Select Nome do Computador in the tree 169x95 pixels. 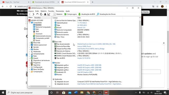tap(43, 27)
